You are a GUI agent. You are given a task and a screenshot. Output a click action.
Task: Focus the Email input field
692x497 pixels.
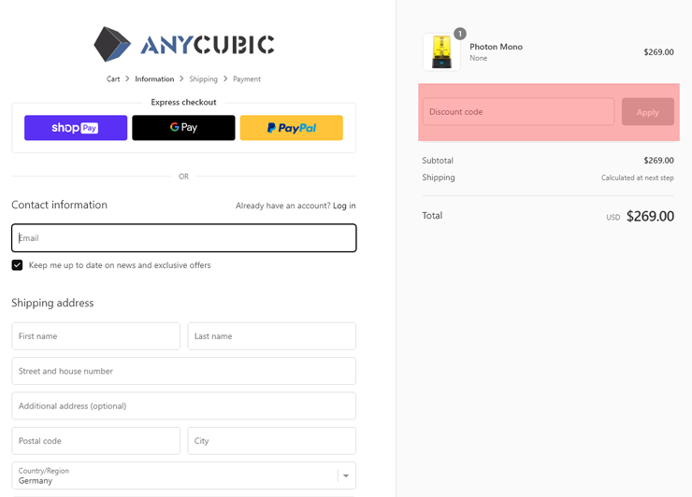184,238
